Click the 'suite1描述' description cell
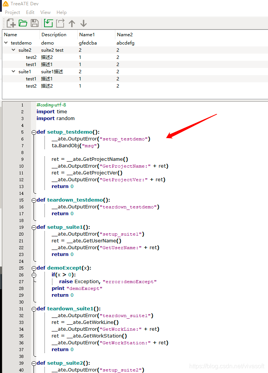This screenshot has height=373, width=268. pos(52,72)
